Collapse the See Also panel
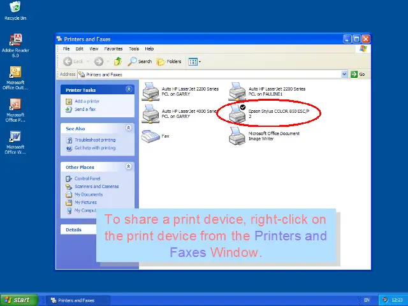 click(x=129, y=127)
